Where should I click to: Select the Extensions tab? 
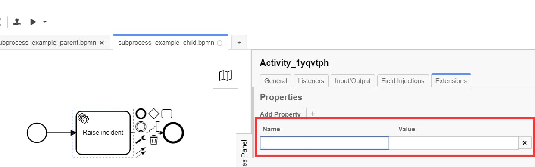point(451,80)
